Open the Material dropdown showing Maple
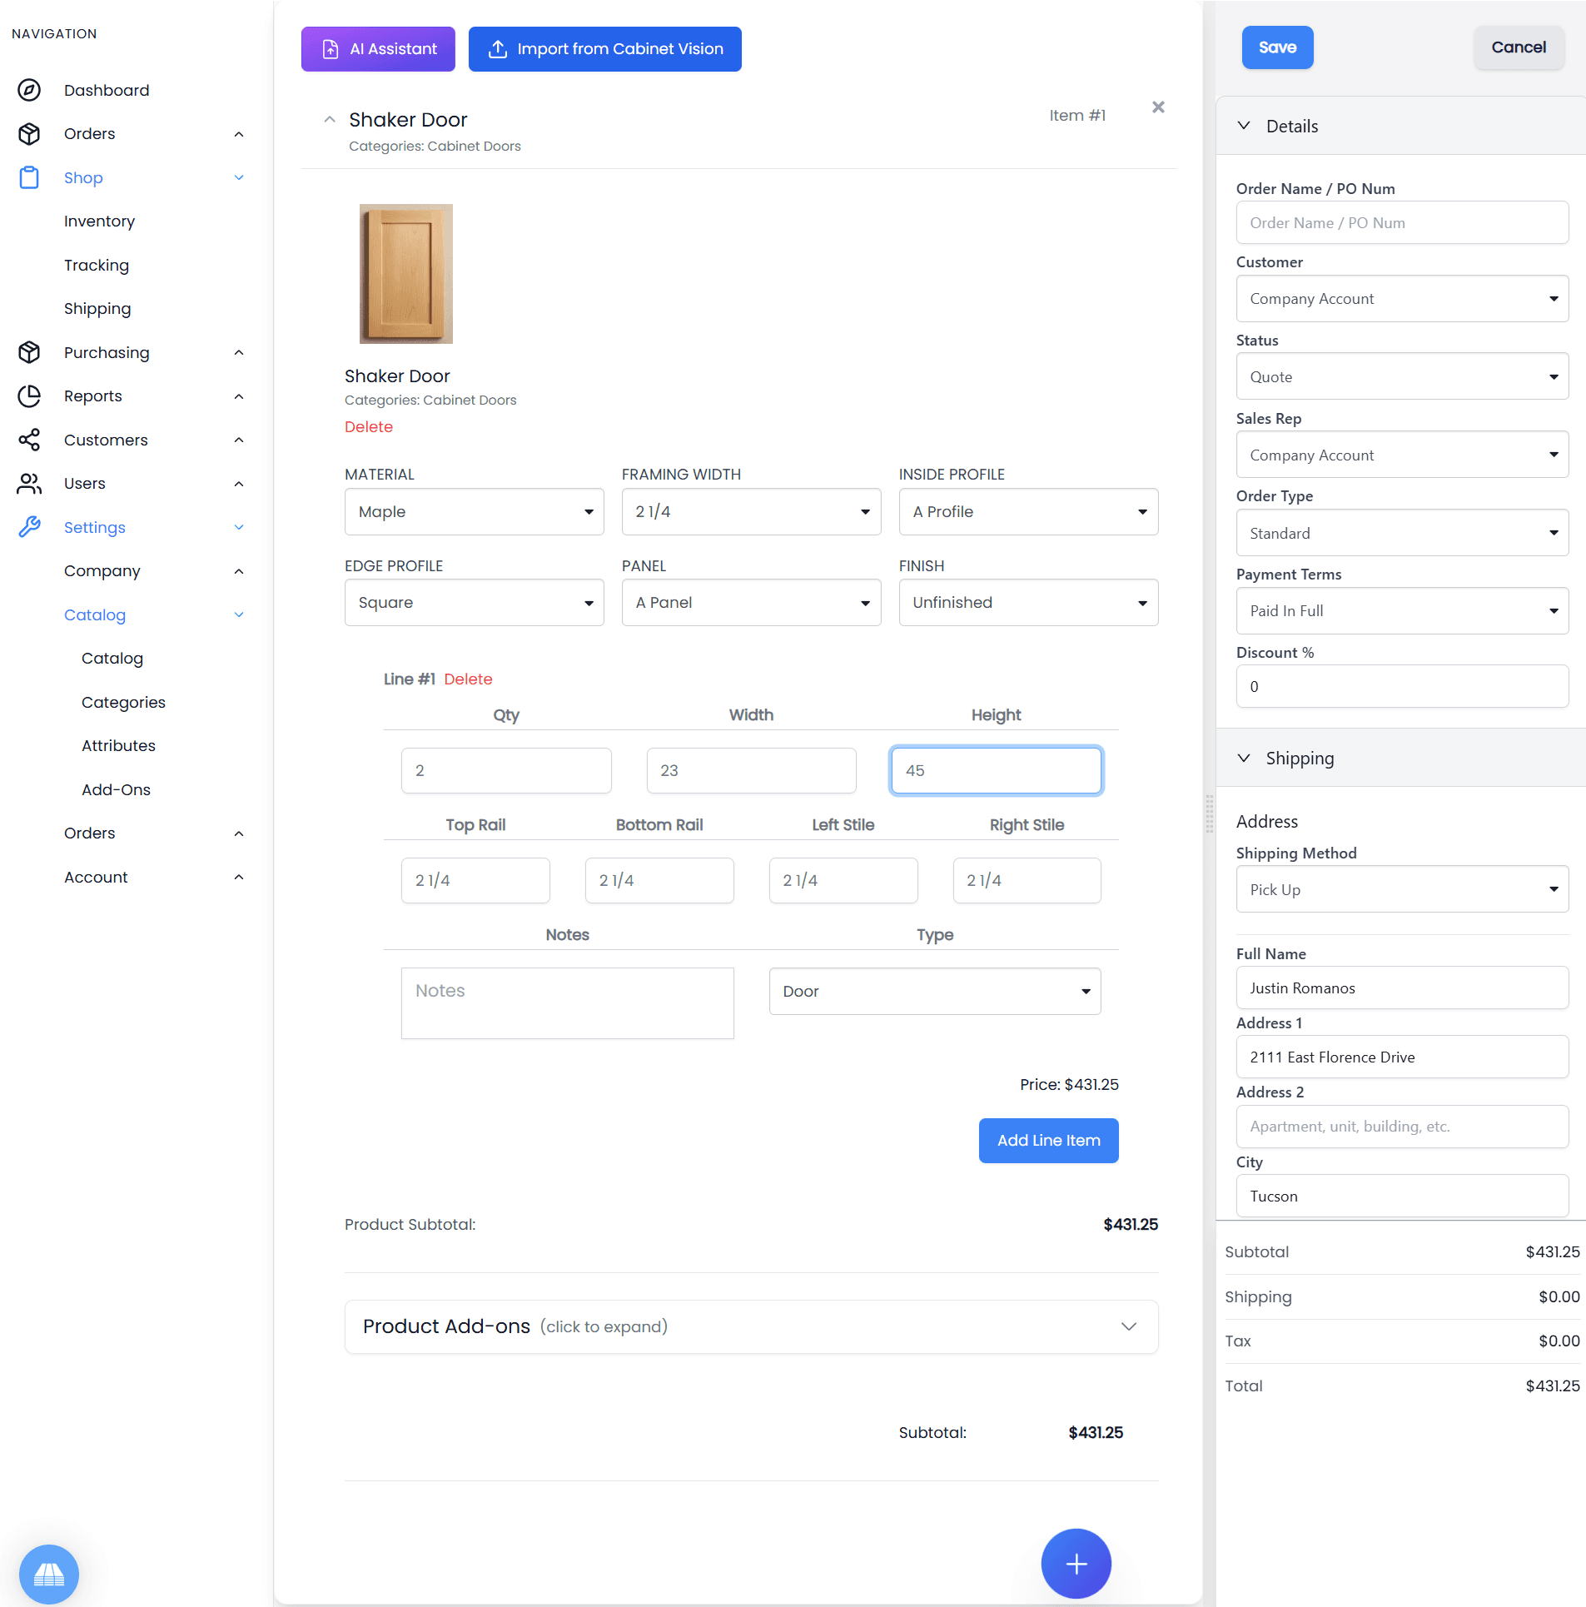Viewport: 1586px width, 1607px height. pyautogui.click(x=473, y=511)
